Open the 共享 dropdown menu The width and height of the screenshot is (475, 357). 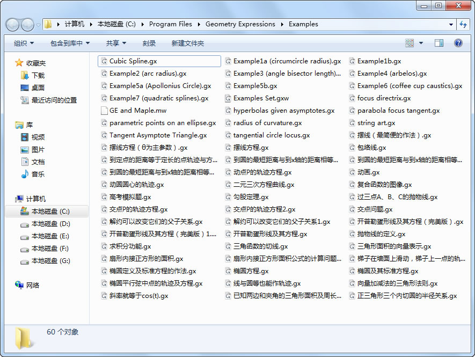[x=116, y=43]
